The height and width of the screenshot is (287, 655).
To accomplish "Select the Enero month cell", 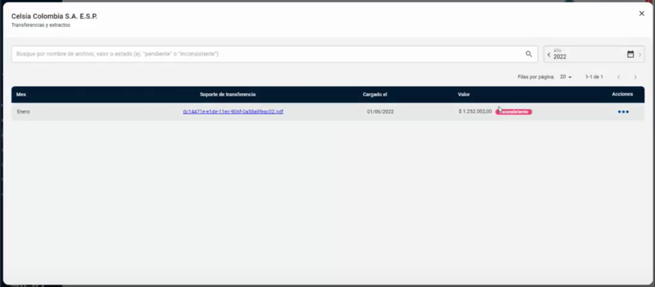I will 23,111.
